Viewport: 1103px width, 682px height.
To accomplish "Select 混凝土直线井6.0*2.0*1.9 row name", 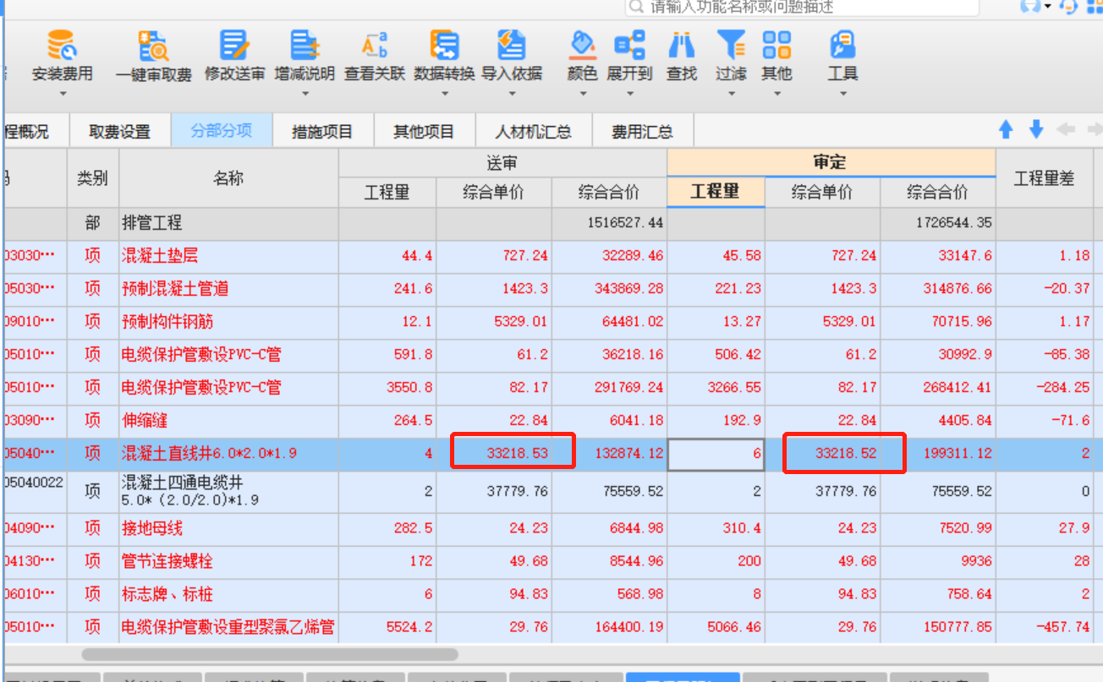I will [209, 454].
